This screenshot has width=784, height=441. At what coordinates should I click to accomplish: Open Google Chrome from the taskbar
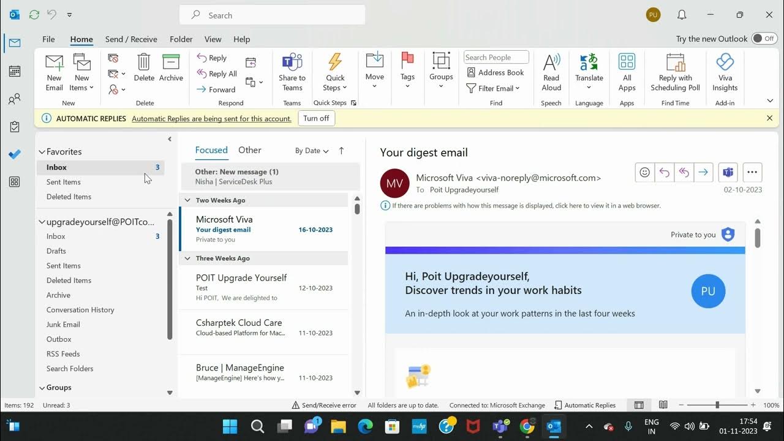527,426
